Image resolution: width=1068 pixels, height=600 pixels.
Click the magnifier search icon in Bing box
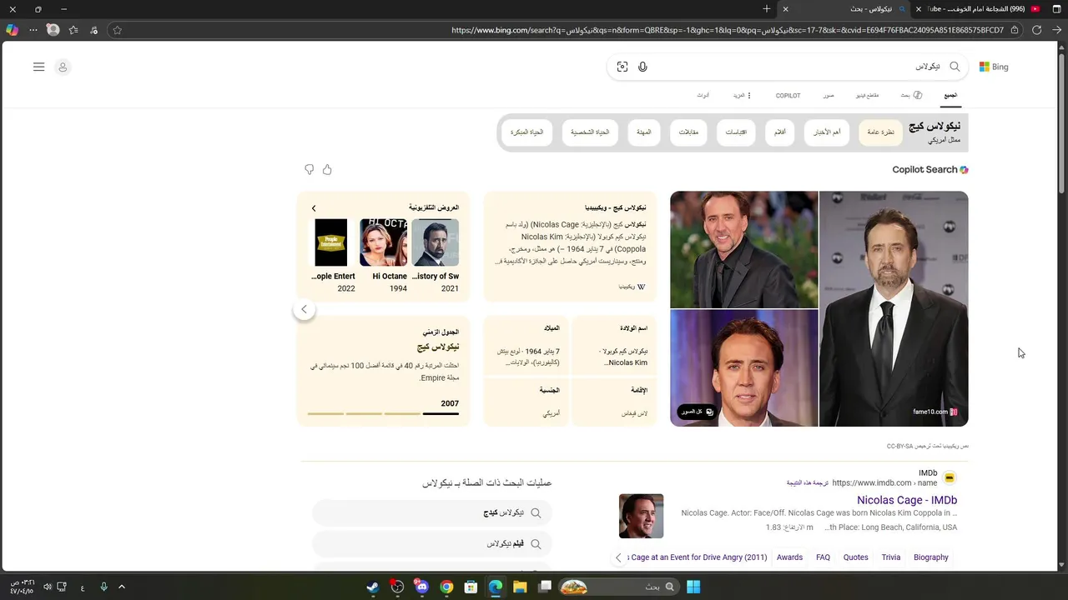click(955, 67)
